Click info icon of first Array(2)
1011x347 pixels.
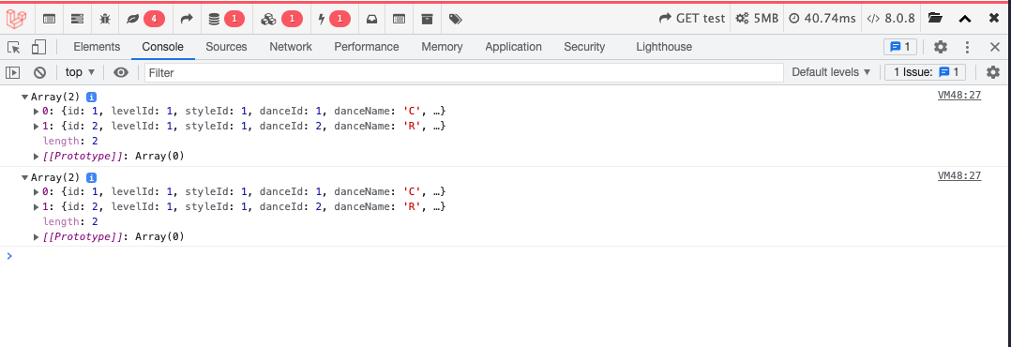coord(92,97)
